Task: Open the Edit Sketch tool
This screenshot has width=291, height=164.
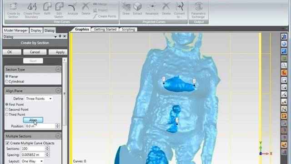Action: 59,10
